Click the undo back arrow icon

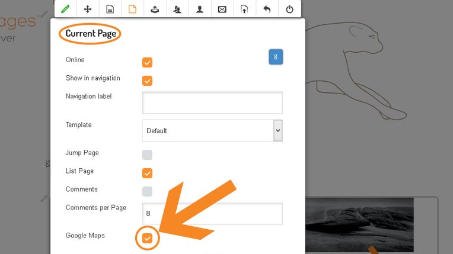click(267, 9)
